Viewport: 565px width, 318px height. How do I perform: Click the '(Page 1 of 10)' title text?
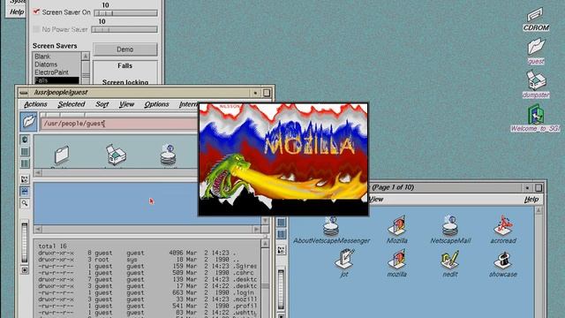[x=393, y=187]
